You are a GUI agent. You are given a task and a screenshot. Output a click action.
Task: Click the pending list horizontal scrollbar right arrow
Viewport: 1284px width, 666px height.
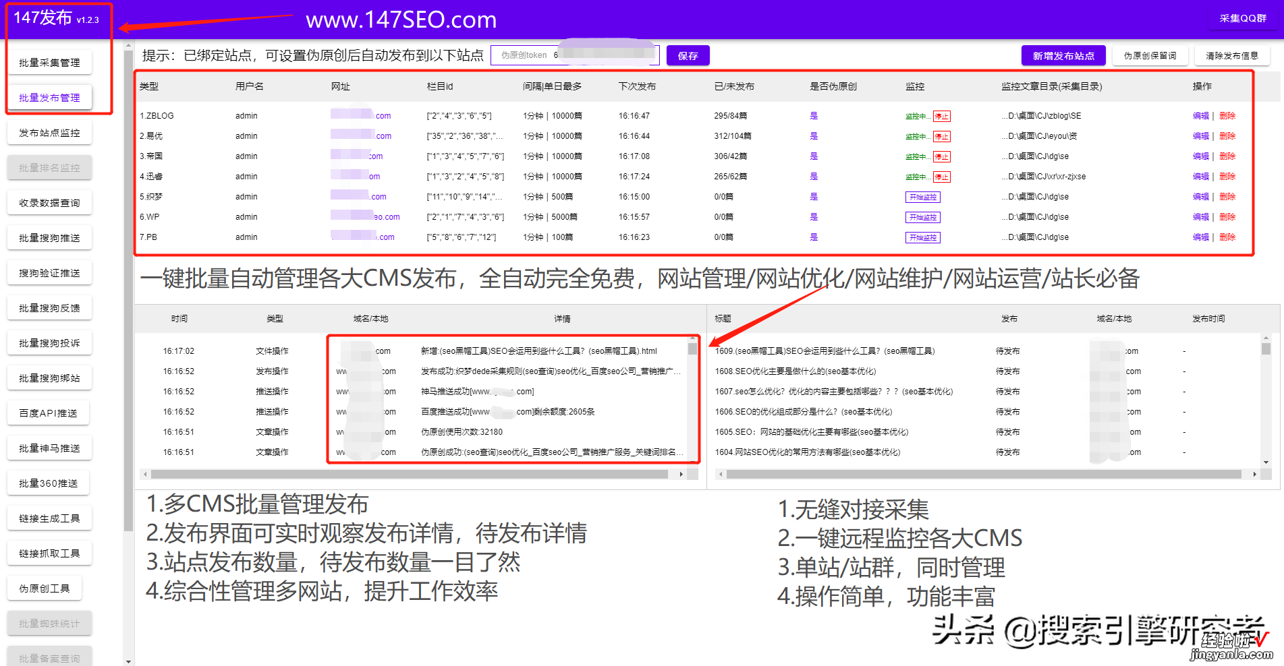(1254, 475)
